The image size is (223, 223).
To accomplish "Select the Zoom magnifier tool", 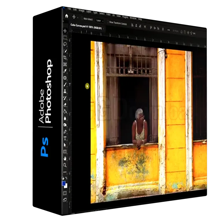I will click(65, 165).
